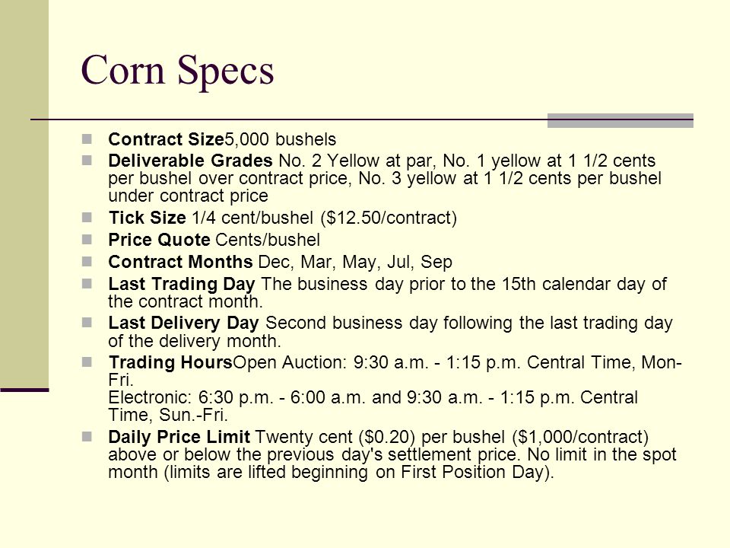Click the Dec, Mar, May, Jul, Sep text
Screen dimensions: 730x548
click(355, 263)
